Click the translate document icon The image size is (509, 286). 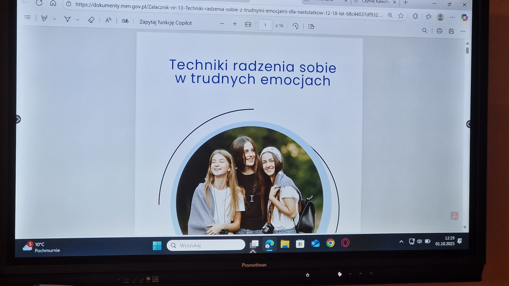click(x=125, y=21)
